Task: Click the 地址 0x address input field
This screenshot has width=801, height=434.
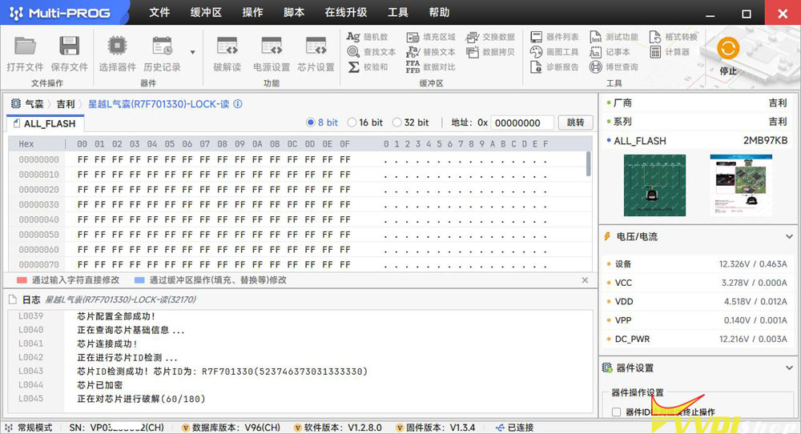Action: (521, 123)
